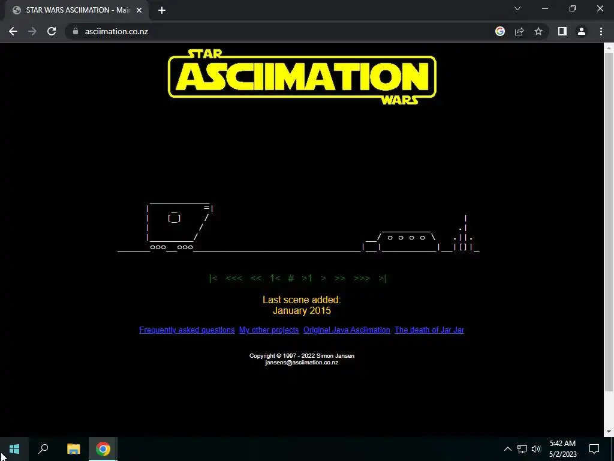
Task: Click the January 2015 text
Action: (x=302, y=311)
